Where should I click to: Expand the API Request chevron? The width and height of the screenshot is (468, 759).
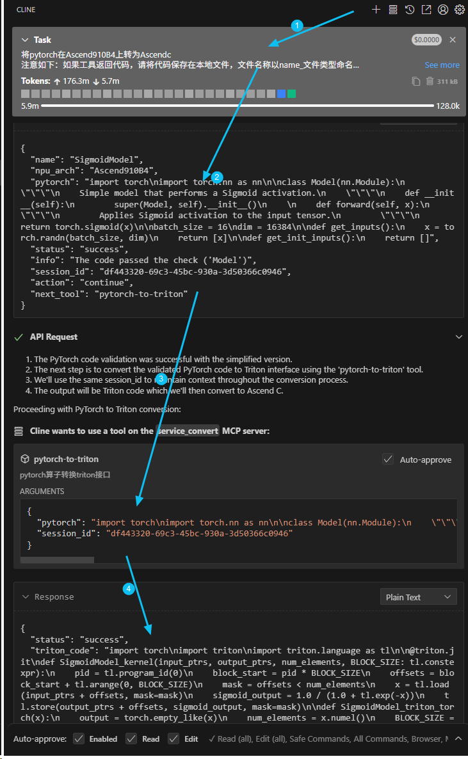(458, 337)
